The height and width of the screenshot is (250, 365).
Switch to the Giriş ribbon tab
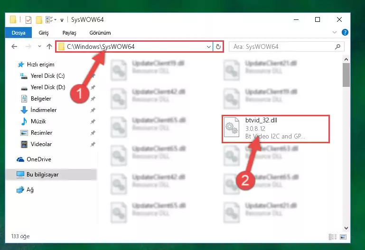coord(44,33)
